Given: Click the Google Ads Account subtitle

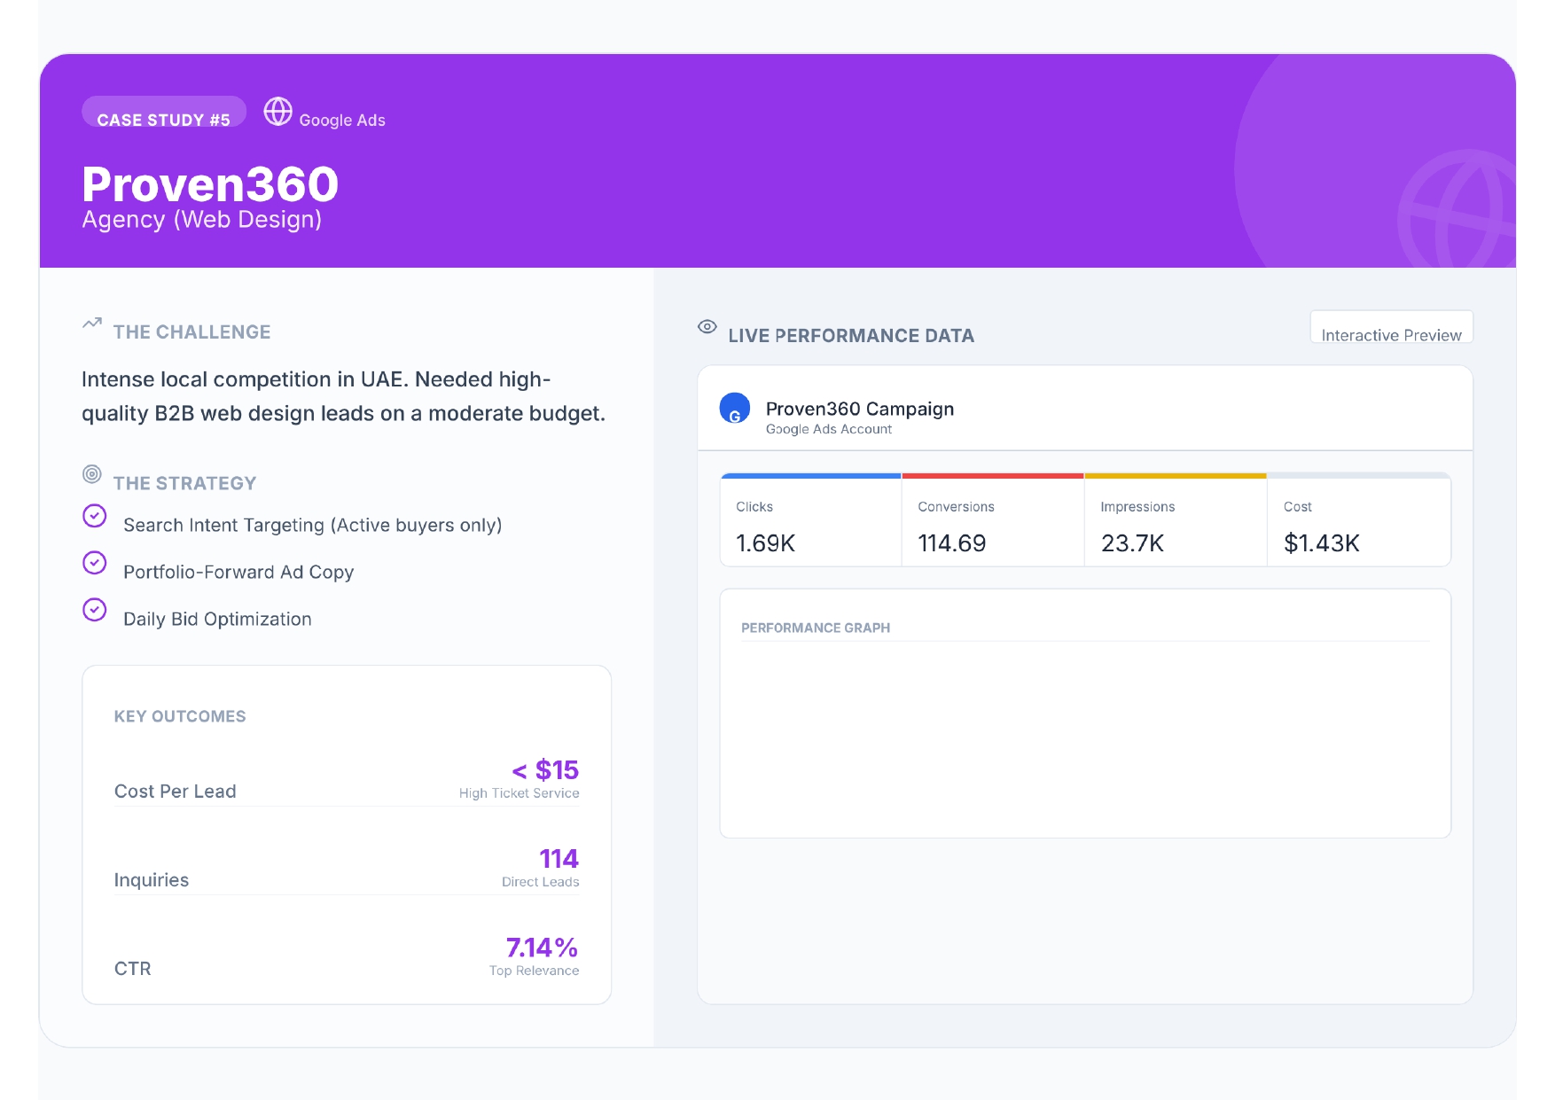Looking at the screenshot, I should pos(829,429).
